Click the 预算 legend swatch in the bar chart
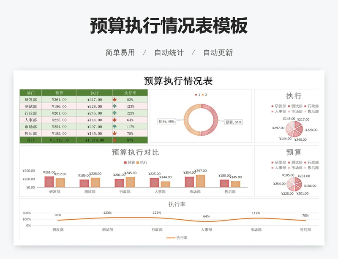 pos(125,162)
